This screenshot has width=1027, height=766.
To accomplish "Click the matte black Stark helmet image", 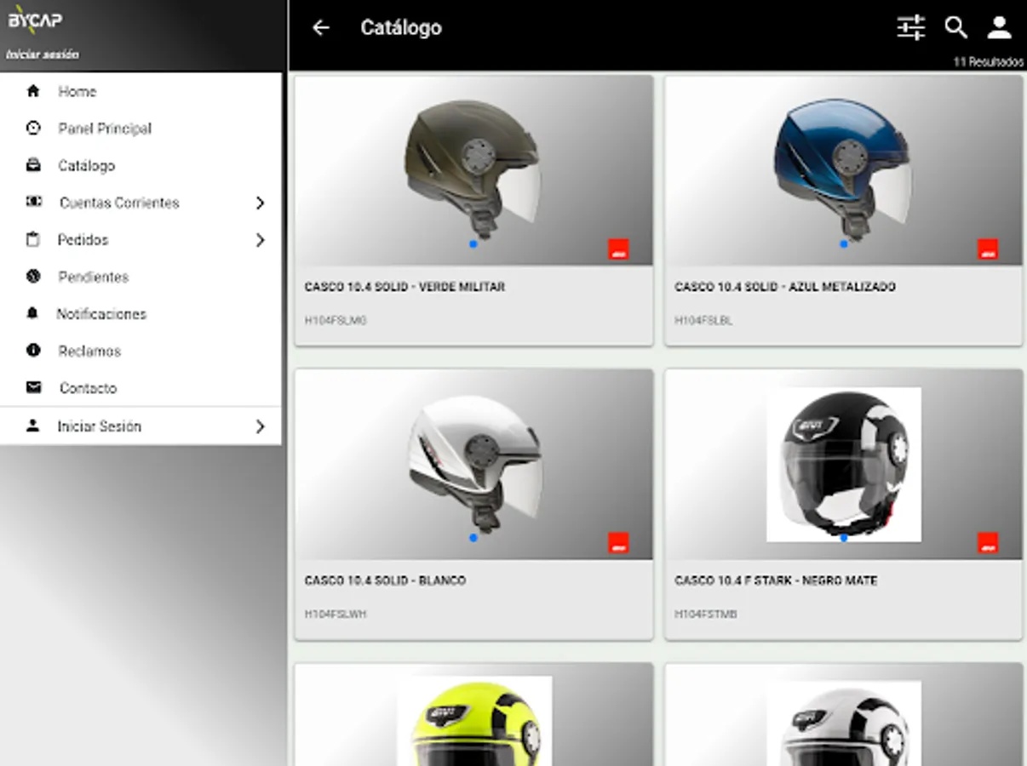I will [x=843, y=464].
